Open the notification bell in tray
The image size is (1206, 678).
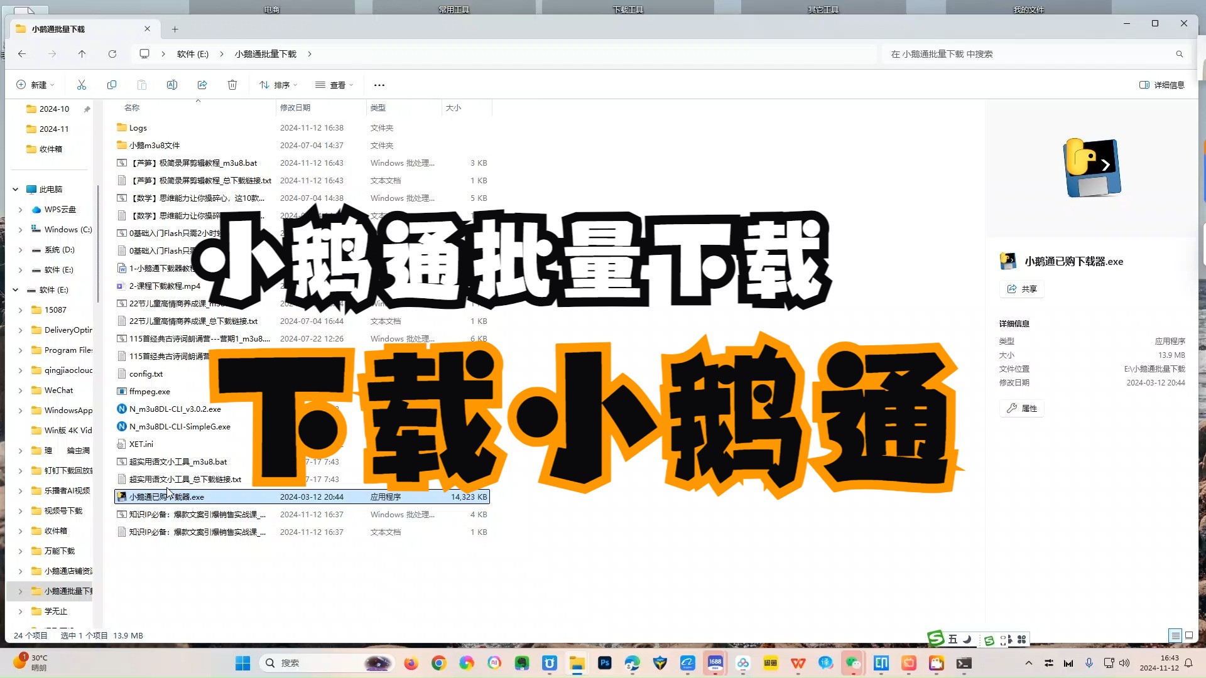point(1188,663)
